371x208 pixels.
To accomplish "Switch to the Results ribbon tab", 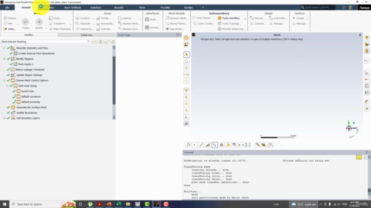I will [x=119, y=8].
